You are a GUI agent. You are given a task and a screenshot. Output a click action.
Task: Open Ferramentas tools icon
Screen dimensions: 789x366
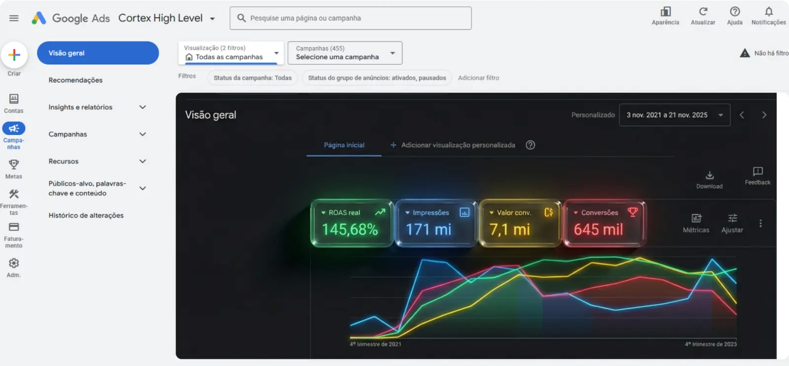[14, 194]
